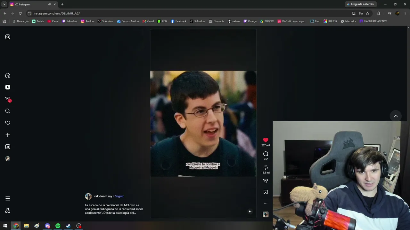Unlike the reel with red heart
Viewport: 410px width, 230px height.
click(x=266, y=140)
